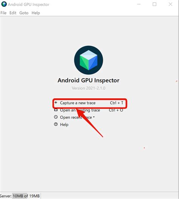Open the Help link below recent trace
Image resolution: width=179 pixels, height=199 pixels.
point(64,124)
